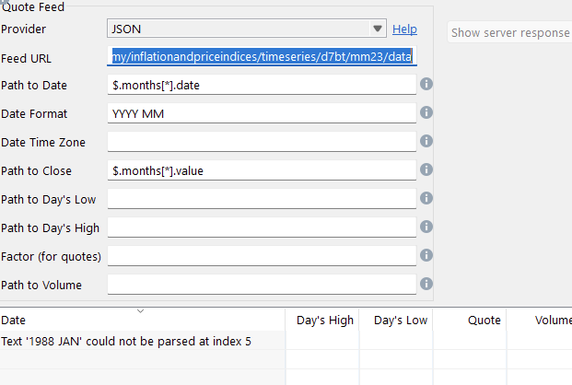Click info icon beside Path to Day's High
572x385 pixels.
426,227
